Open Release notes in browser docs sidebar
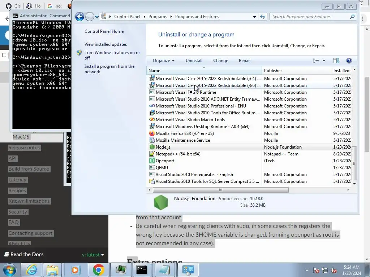Screen dimensions: 370x277 24,148
